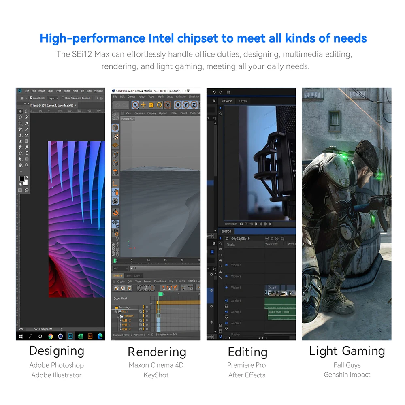The image size is (405, 405).
Task: Check Show Transform Controls option
Action: click(x=63, y=98)
